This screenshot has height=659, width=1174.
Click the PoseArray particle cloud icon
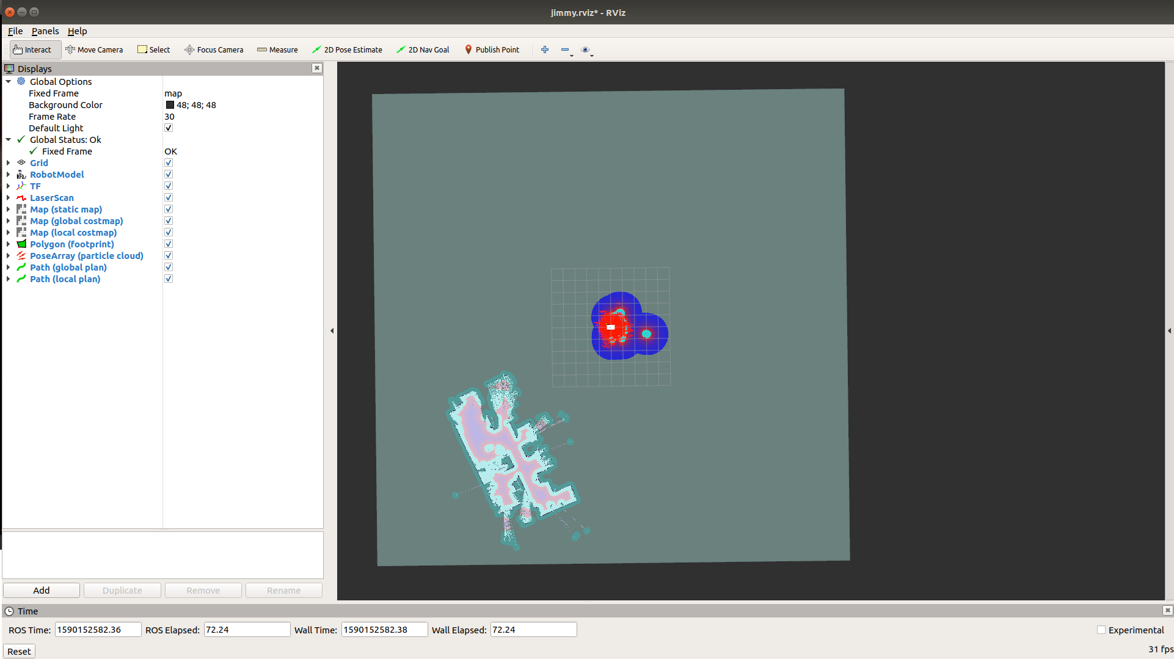click(21, 255)
